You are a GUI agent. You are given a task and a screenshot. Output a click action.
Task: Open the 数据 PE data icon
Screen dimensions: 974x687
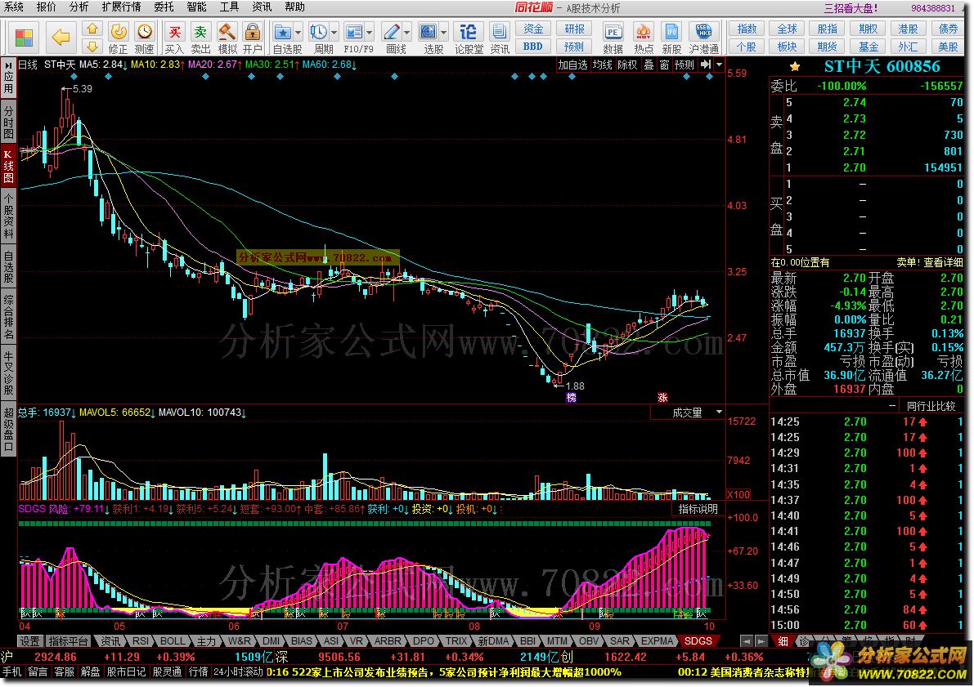point(613,38)
